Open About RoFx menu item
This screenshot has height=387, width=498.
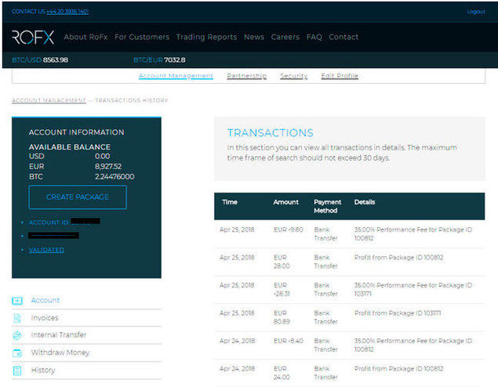(x=85, y=37)
